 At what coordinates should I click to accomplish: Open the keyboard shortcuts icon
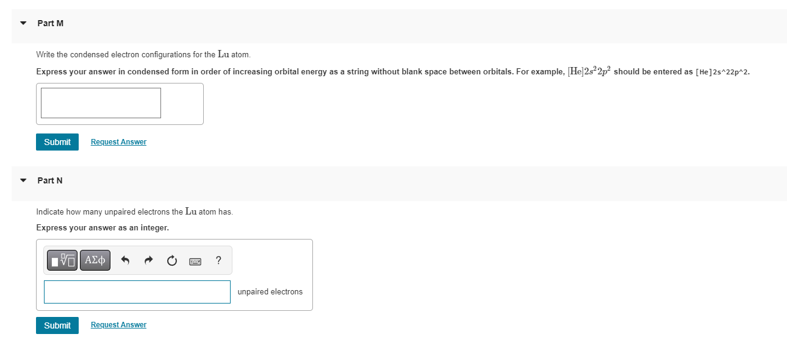[x=195, y=261]
